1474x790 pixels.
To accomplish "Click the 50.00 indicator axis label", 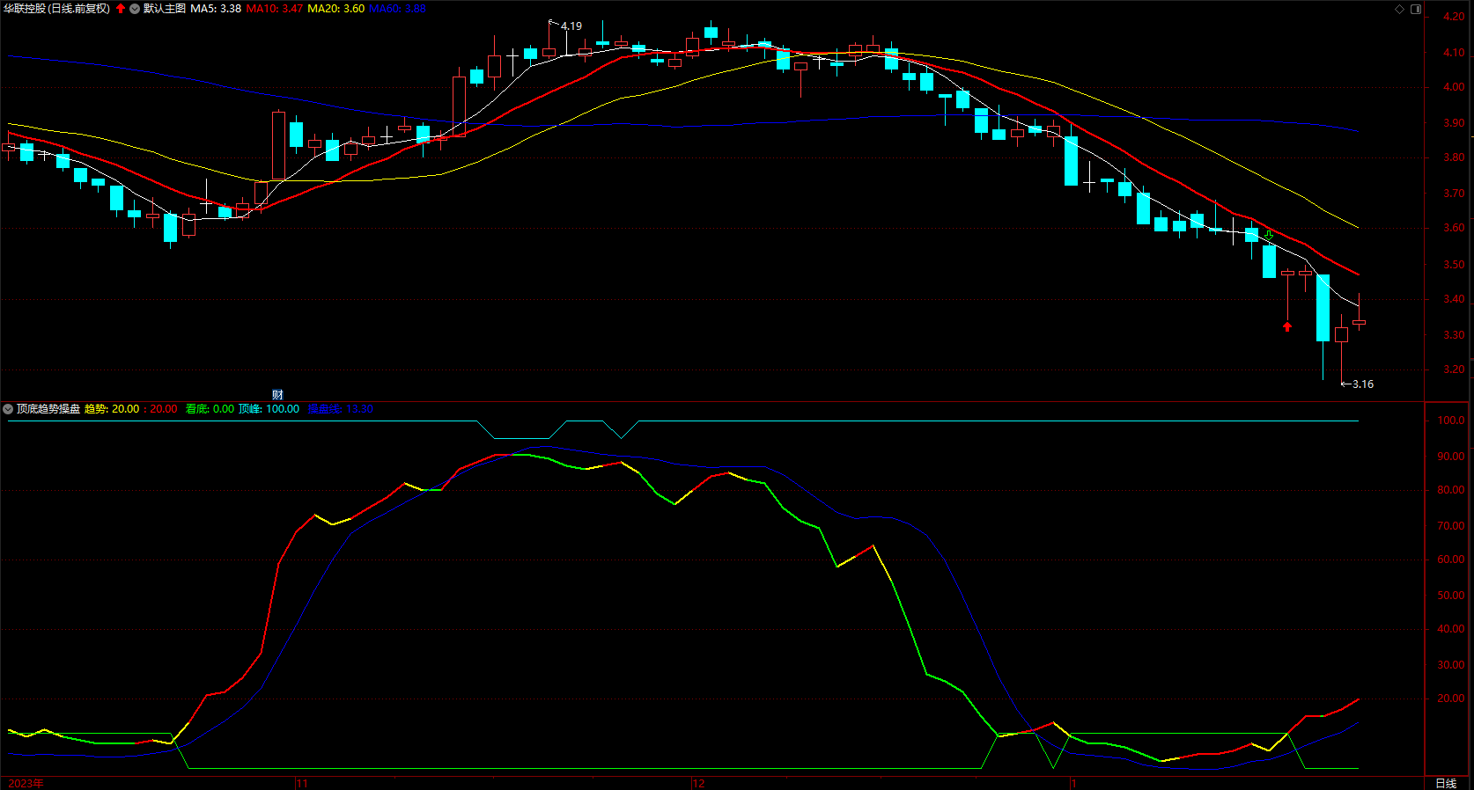I will point(1451,596).
